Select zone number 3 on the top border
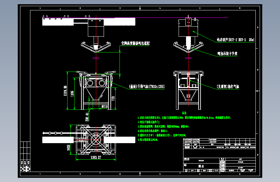 pyautogui.click(x=120, y=8)
